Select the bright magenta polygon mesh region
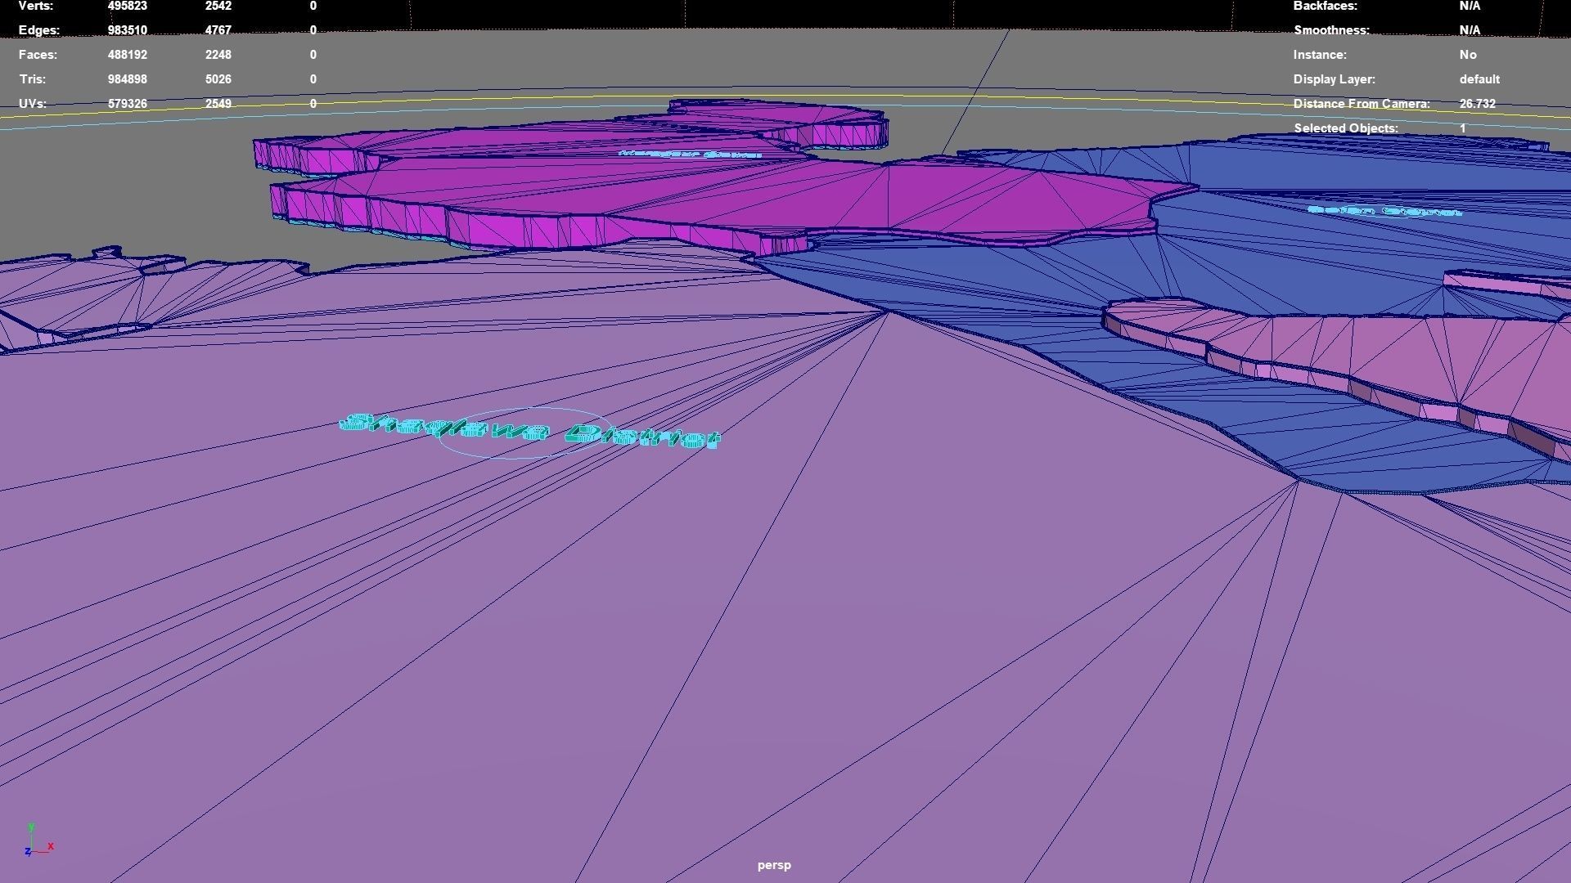Screen dimensions: 1571x883 (x=818, y=196)
